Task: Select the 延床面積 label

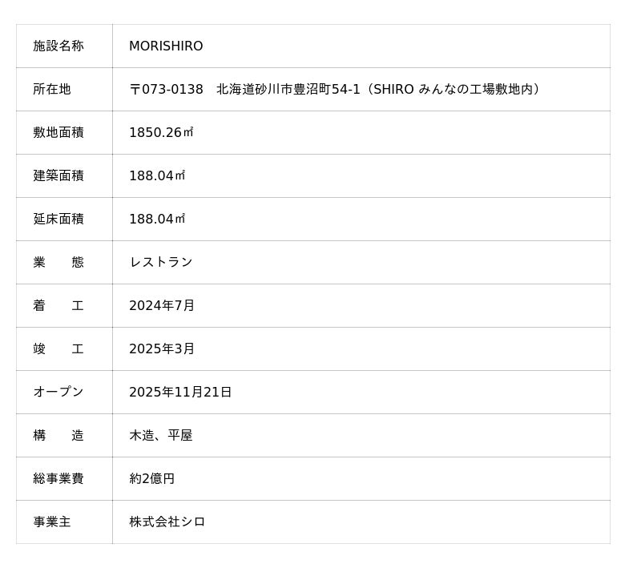Action: [x=58, y=219]
